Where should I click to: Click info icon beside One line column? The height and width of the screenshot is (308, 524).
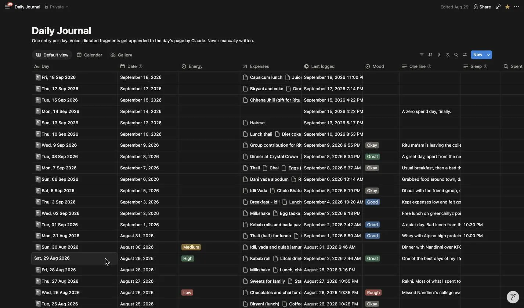(429, 66)
